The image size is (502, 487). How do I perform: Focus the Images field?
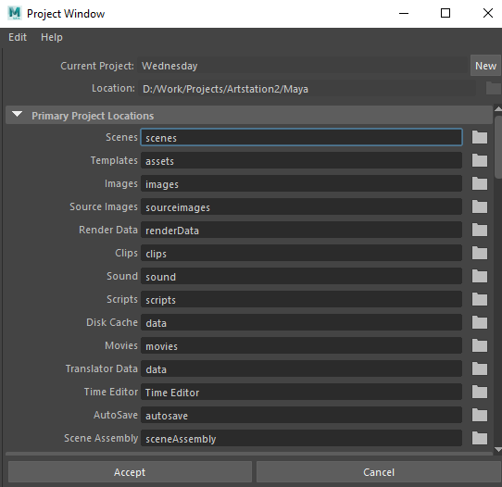(301, 183)
